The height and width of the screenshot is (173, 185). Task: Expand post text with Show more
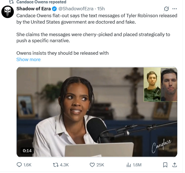pyautogui.click(x=28, y=59)
